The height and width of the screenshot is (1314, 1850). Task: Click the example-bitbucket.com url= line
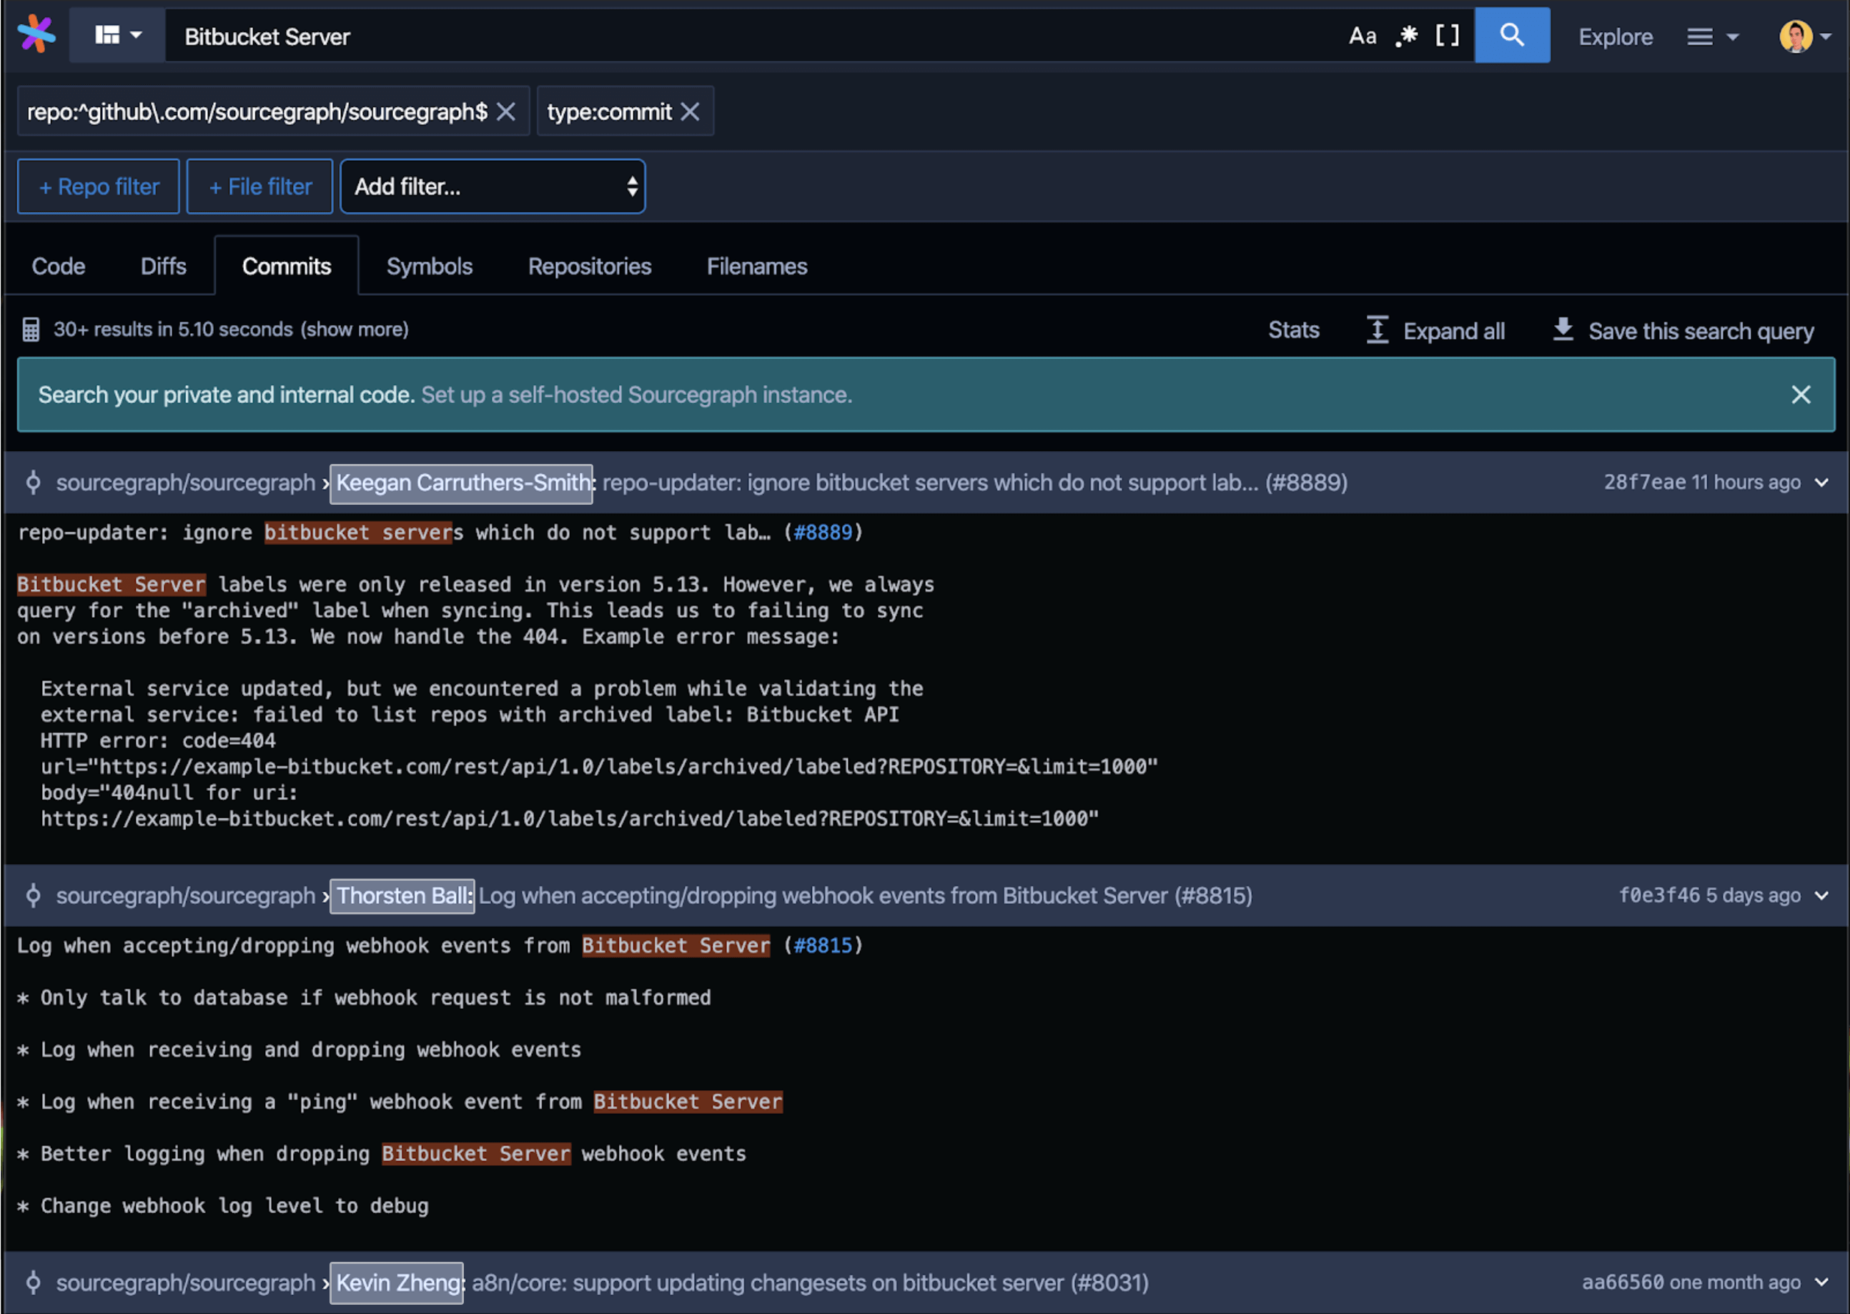[600, 766]
